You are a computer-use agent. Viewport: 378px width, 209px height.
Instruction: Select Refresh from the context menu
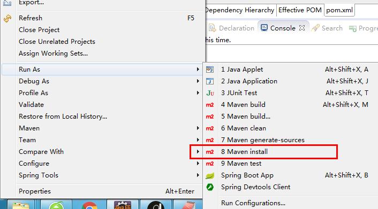click(x=102, y=18)
